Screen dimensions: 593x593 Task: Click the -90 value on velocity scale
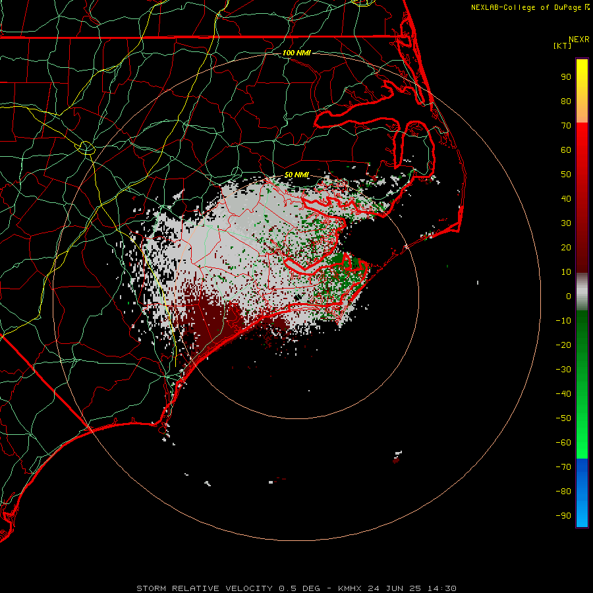(x=563, y=516)
